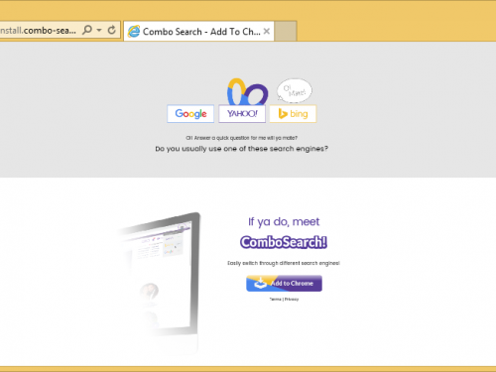Click the search magnifier icon in address bar

[x=87, y=30]
